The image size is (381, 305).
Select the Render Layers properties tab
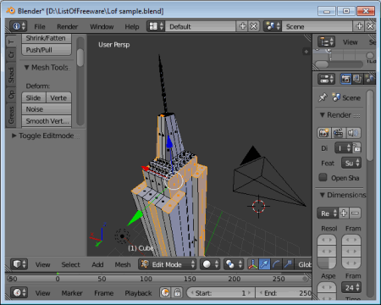coord(357,79)
